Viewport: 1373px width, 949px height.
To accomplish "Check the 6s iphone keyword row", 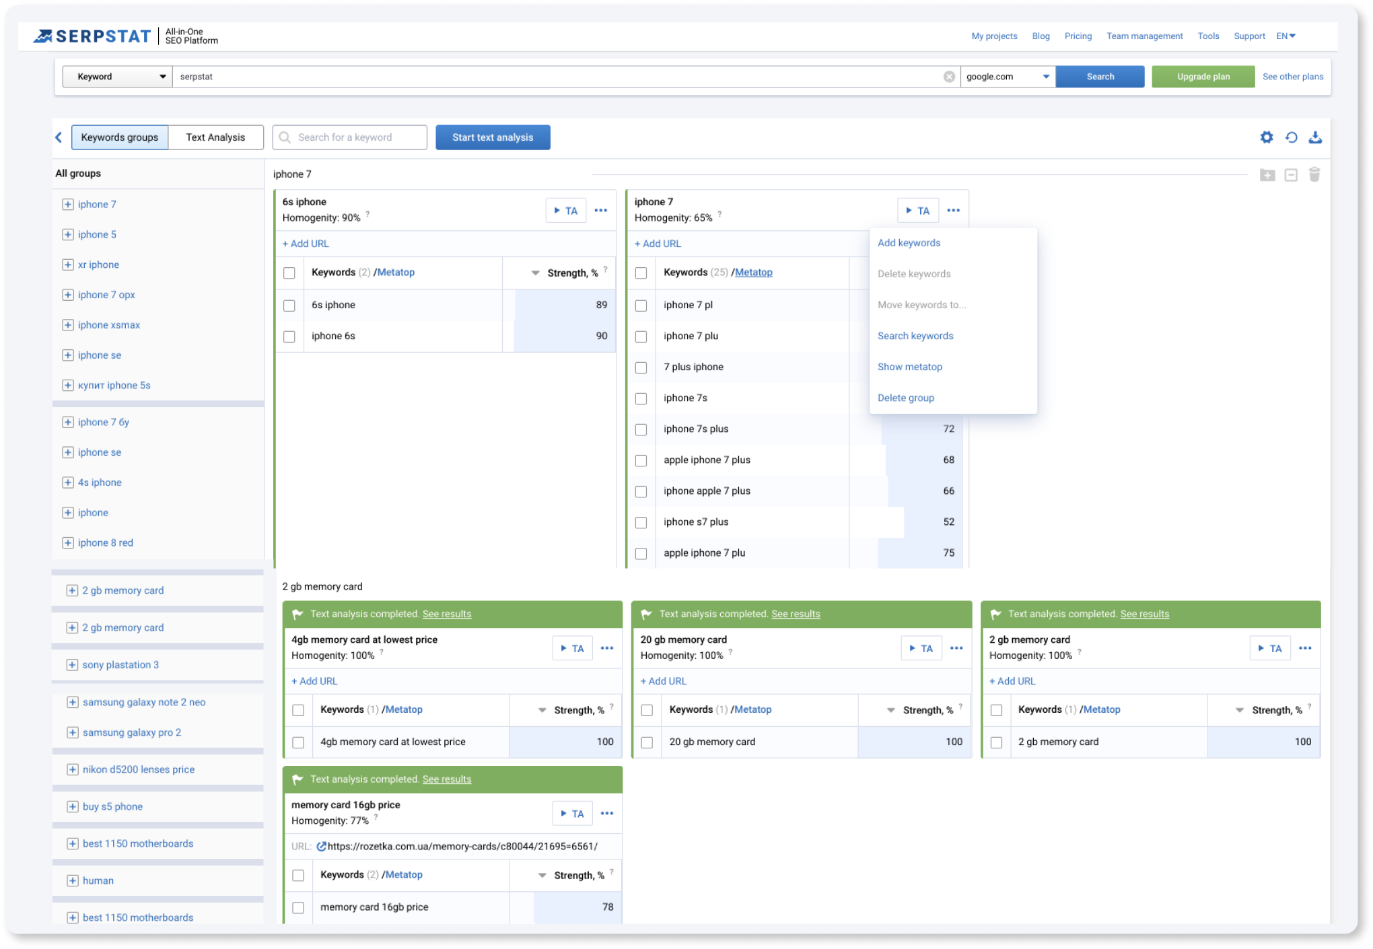I will point(289,306).
